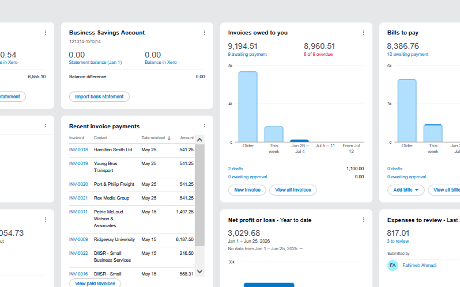This screenshot has width=460, height=287.
Task: Click the 817.01 expenses figure
Action: 398,233
